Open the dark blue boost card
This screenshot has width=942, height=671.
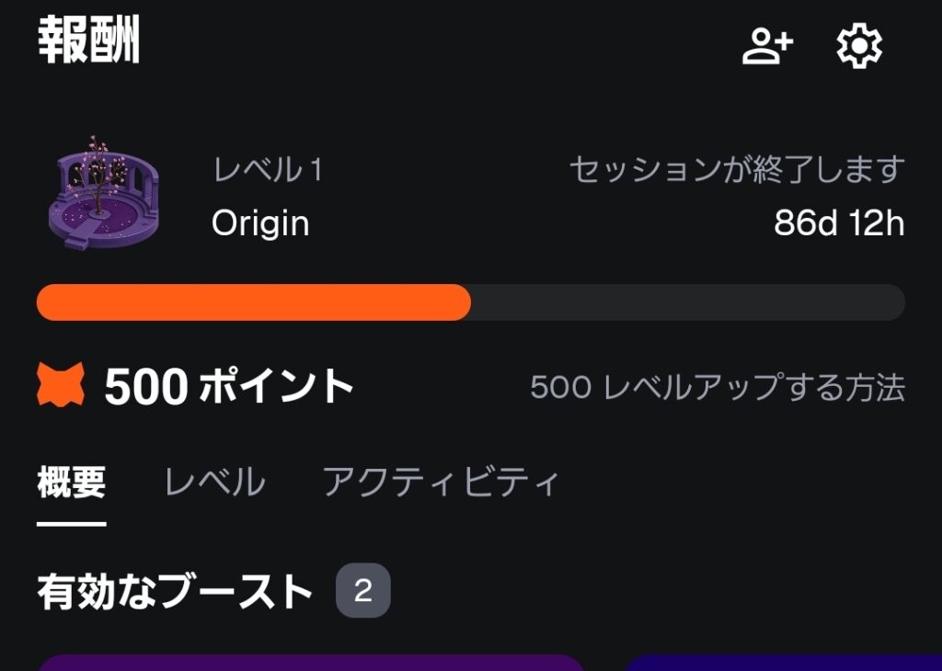pos(782,662)
